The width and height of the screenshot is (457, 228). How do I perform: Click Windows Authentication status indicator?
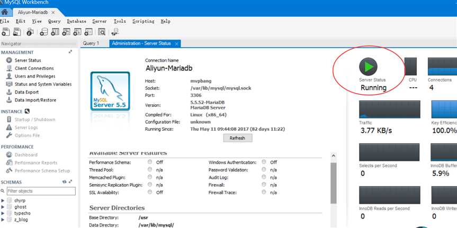coord(264,162)
